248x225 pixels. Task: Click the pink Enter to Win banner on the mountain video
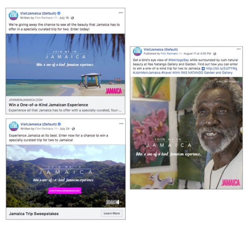click(65, 191)
